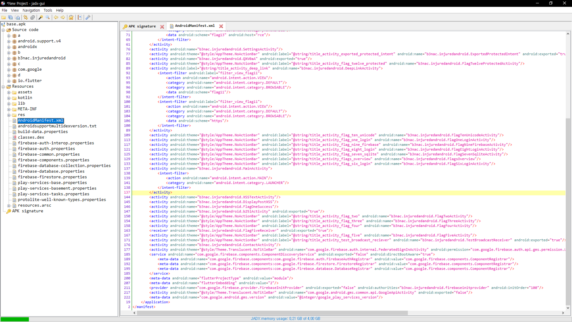Screen dimensions: 572x322
Task: Open firebase-auth.properties file
Action: [46, 149]
